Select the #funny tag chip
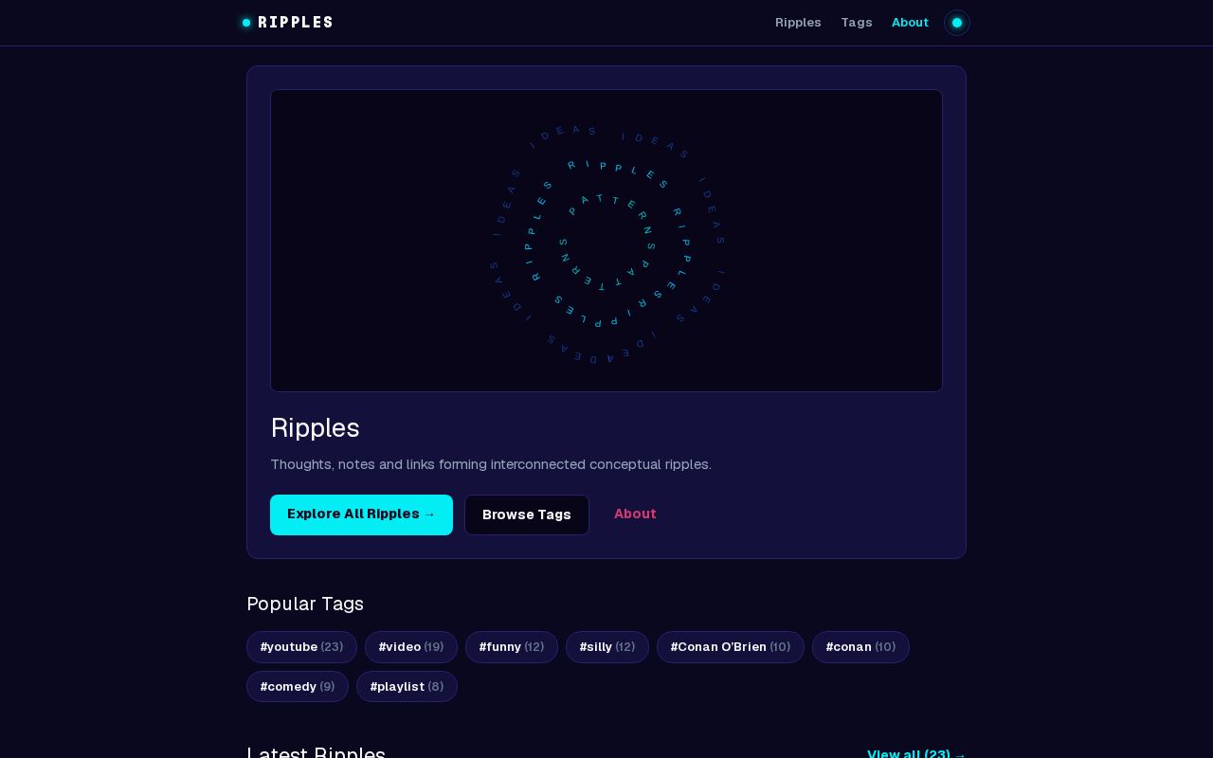This screenshot has height=758, width=1213. [512, 647]
